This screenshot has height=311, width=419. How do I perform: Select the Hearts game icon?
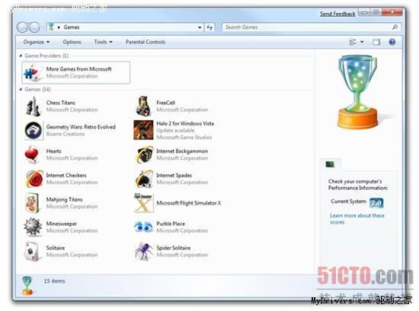coord(32,154)
